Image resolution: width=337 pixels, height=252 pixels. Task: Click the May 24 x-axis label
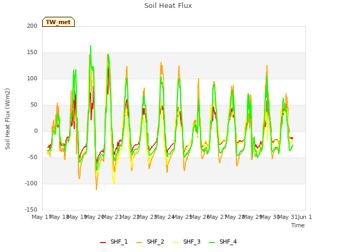coord(164,217)
